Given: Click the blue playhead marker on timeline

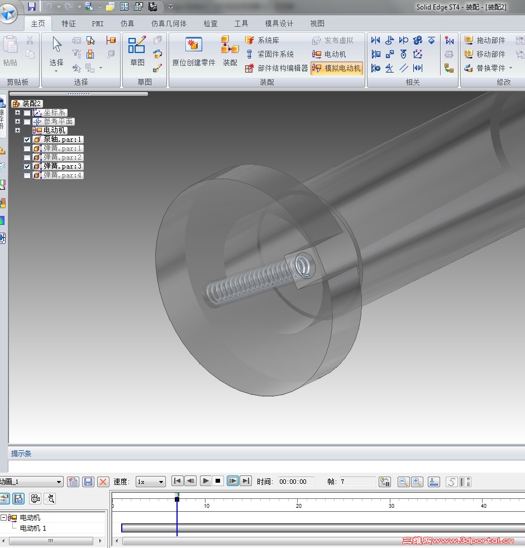Looking at the screenshot, I should click(177, 499).
